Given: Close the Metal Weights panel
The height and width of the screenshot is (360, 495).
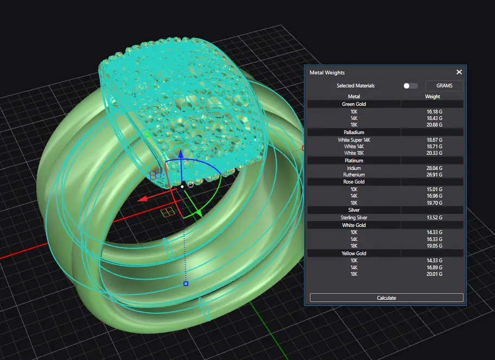Looking at the screenshot, I should pos(459,72).
